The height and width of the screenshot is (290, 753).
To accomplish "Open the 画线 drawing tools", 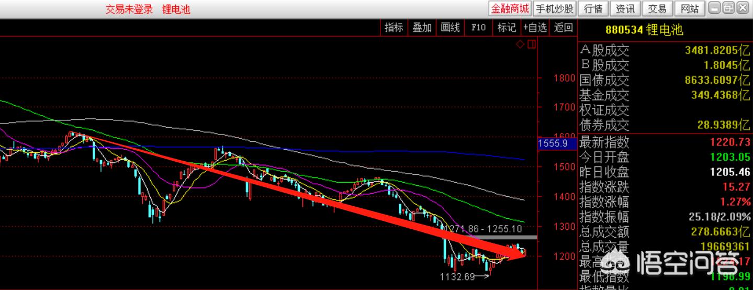I will pyautogui.click(x=450, y=28).
